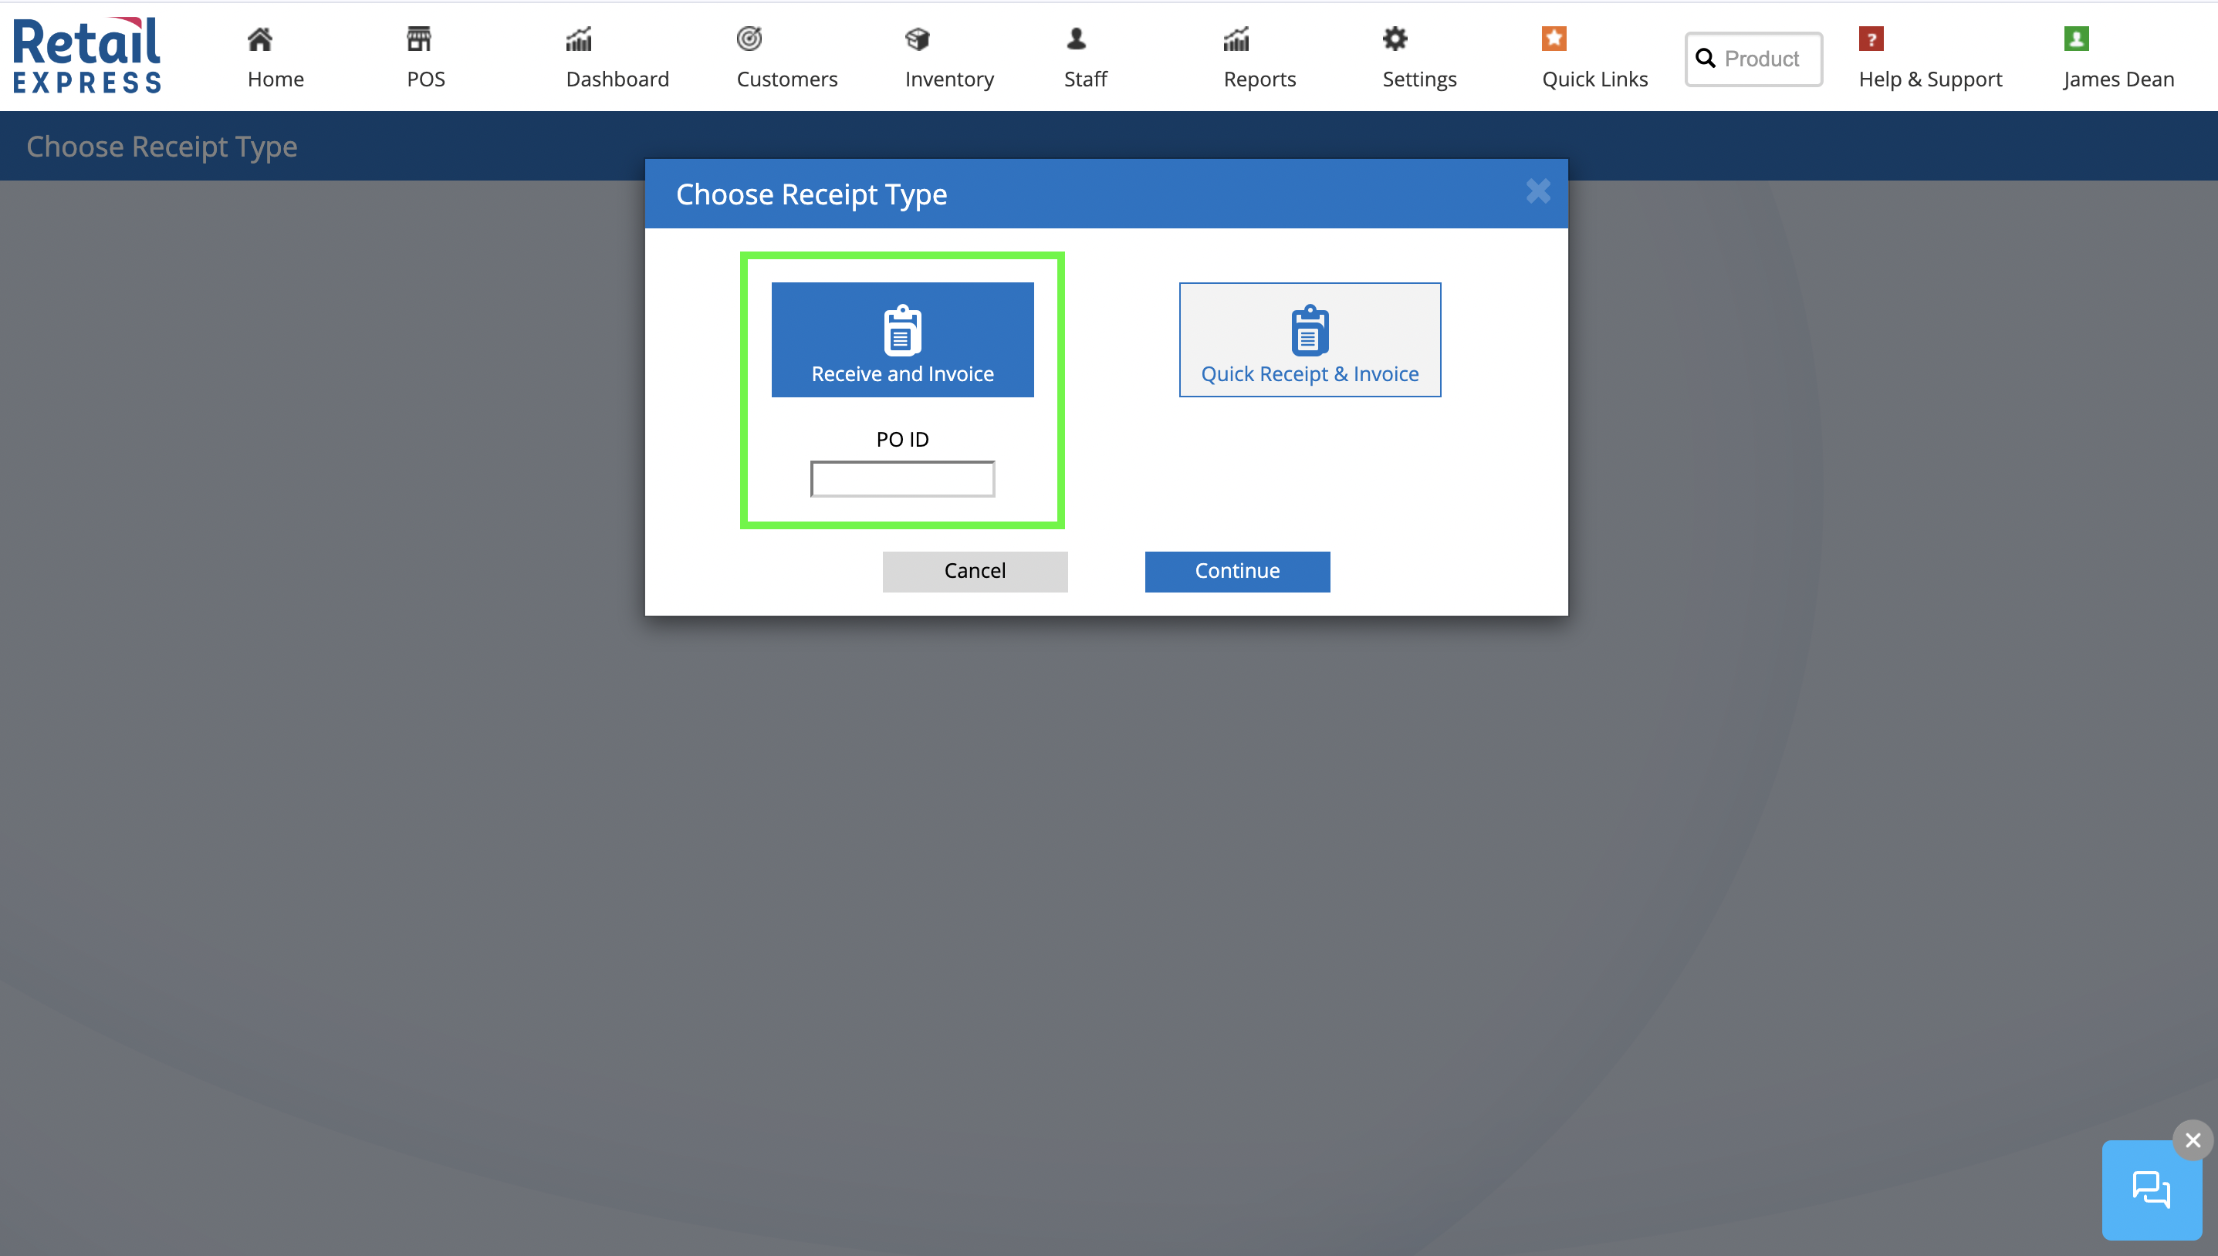
Task: Open the Settings menu label
Action: 1419,79
